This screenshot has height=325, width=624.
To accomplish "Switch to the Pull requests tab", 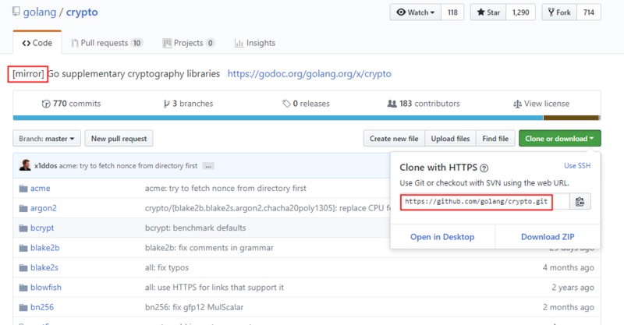I will tap(107, 43).
